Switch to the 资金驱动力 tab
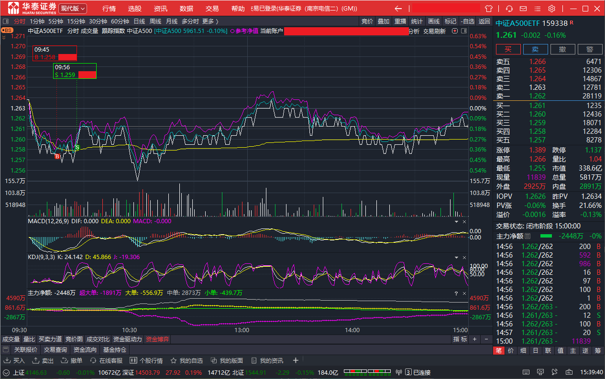The image size is (605, 379). coord(128,339)
